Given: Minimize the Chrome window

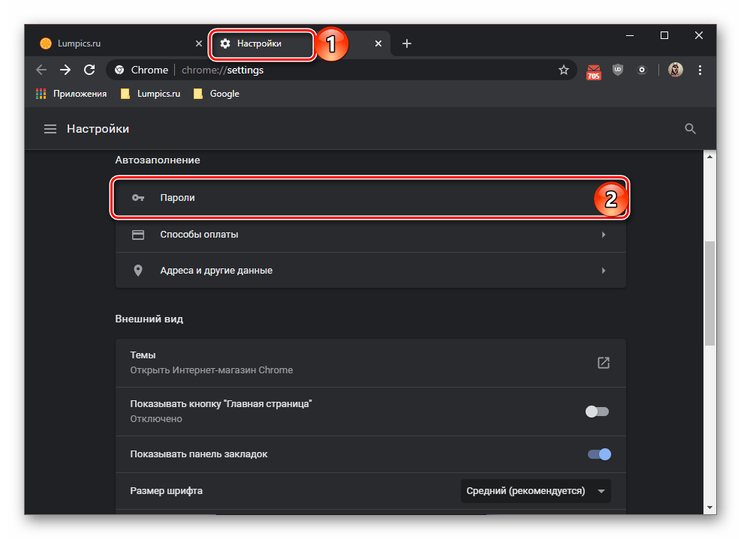Looking at the screenshot, I should [629, 35].
